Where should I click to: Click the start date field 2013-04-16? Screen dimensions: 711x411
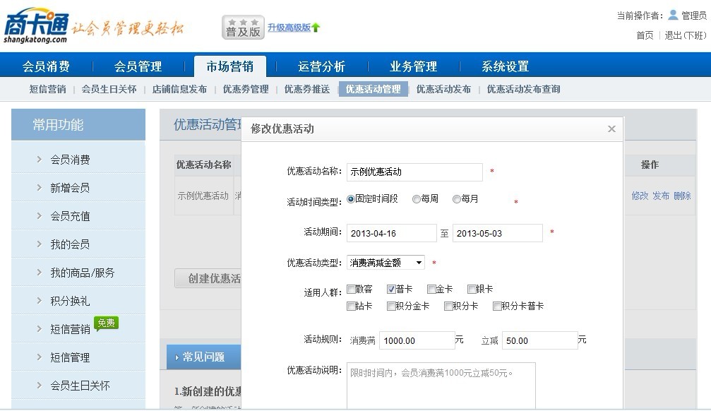[x=391, y=233]
